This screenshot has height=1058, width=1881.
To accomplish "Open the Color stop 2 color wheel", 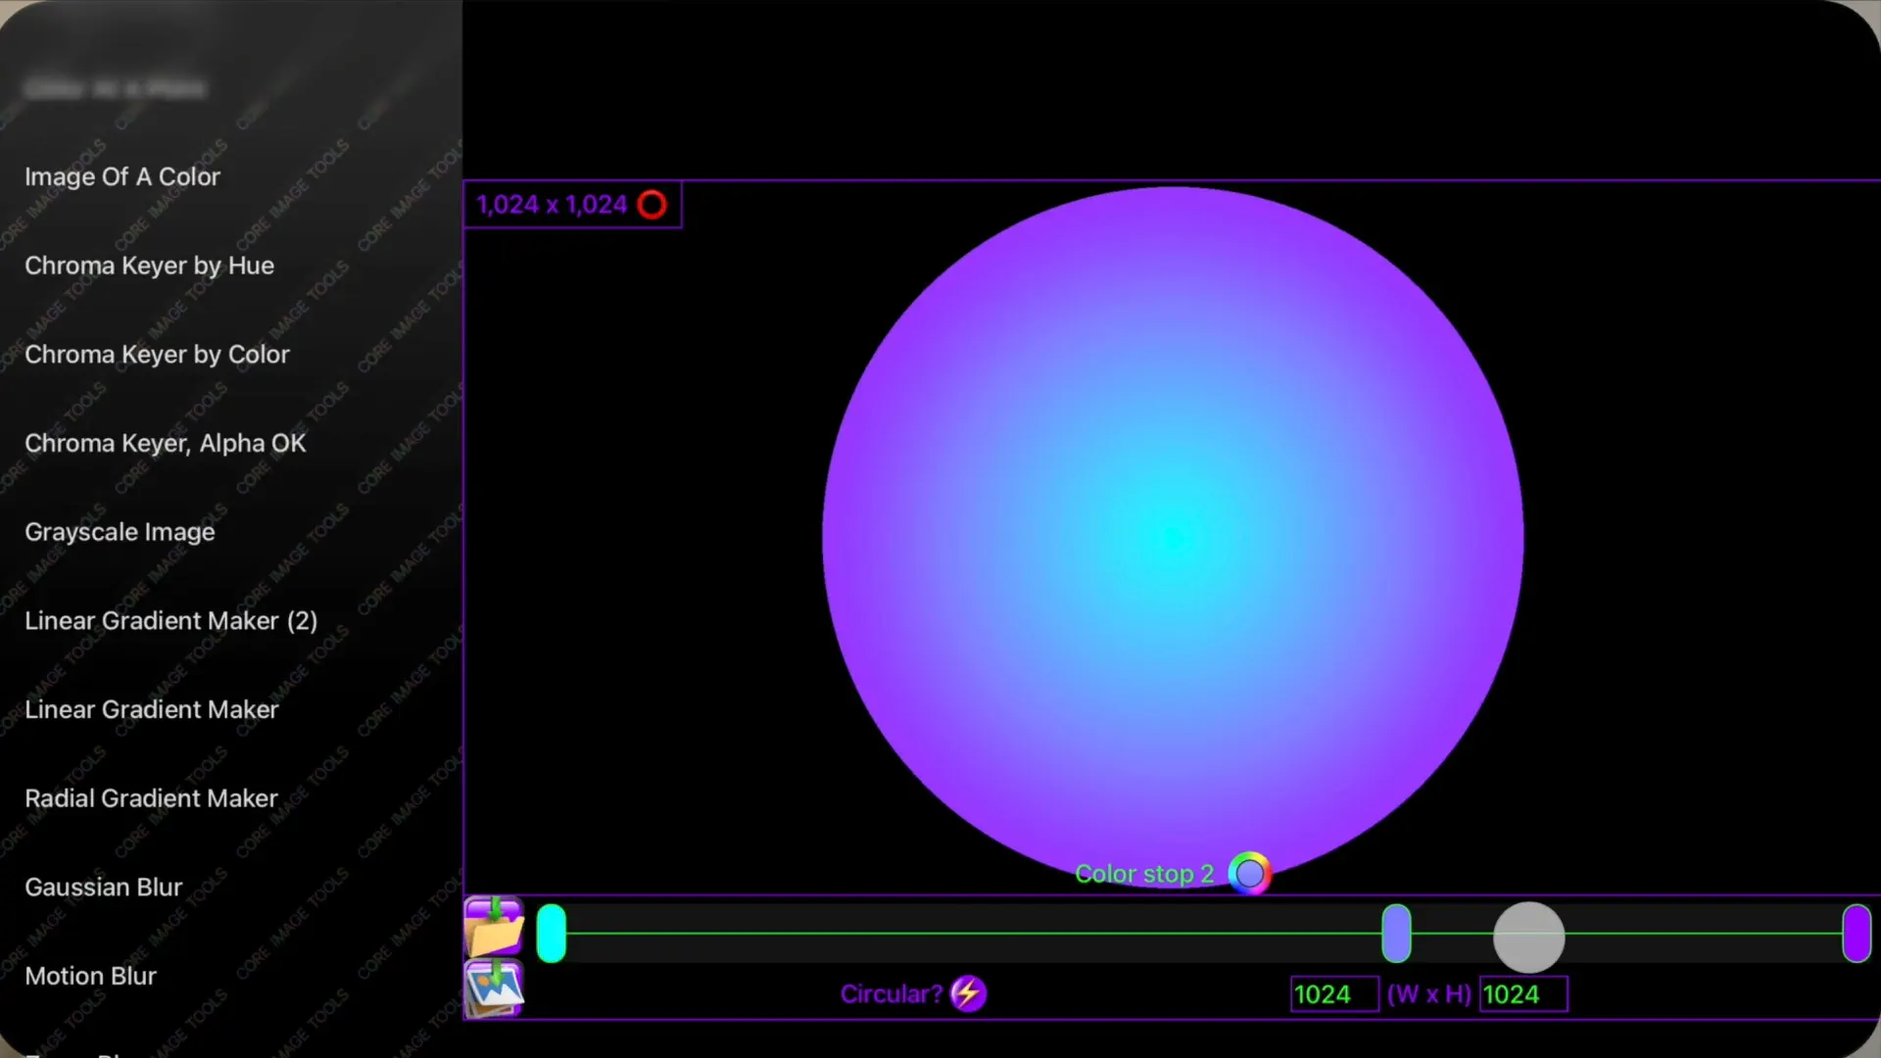I will (x=1248, y=872).
